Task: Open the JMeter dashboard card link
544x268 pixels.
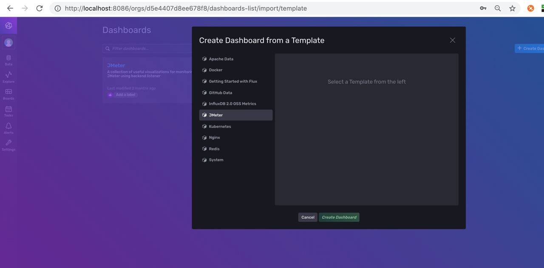Action: 116,65
